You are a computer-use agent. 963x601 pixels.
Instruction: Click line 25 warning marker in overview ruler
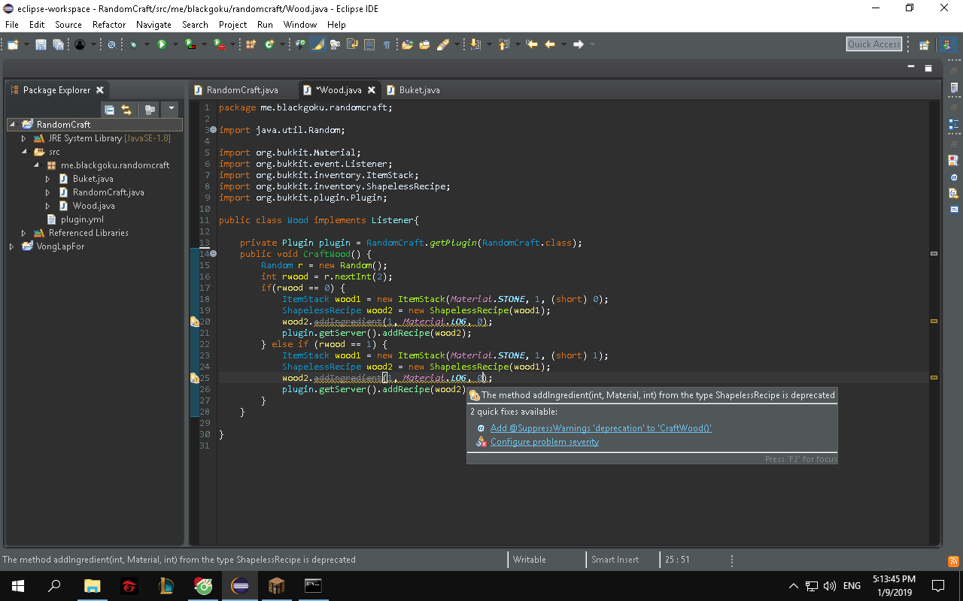point(934,377)
